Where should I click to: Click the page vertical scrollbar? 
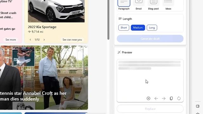pyautogui.click(x=108, y=19)
